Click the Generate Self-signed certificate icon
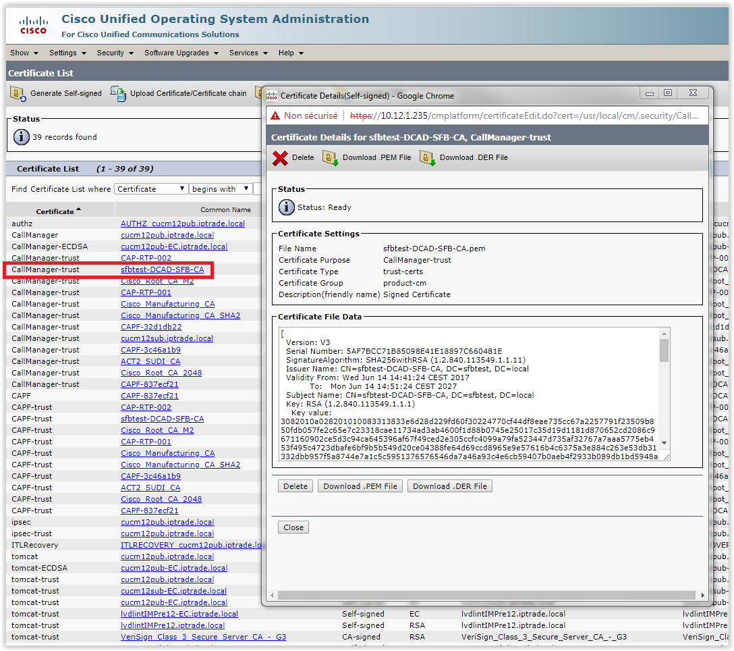The width and height of the screenshot is (734, 651). [x=18, y=94]
